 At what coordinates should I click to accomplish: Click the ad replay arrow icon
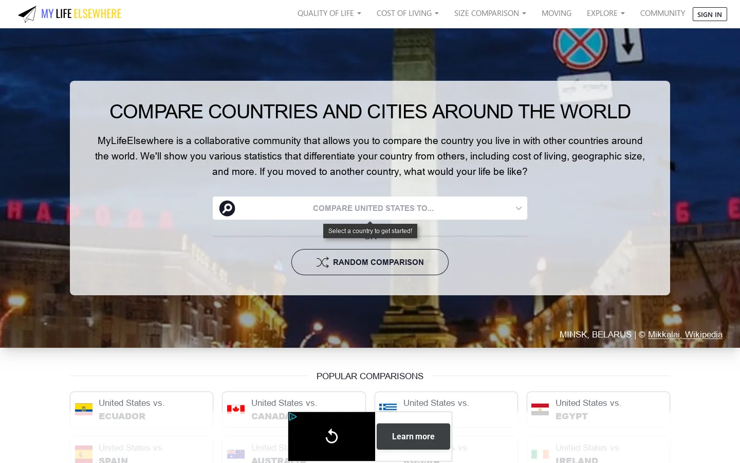pos(332,436)
